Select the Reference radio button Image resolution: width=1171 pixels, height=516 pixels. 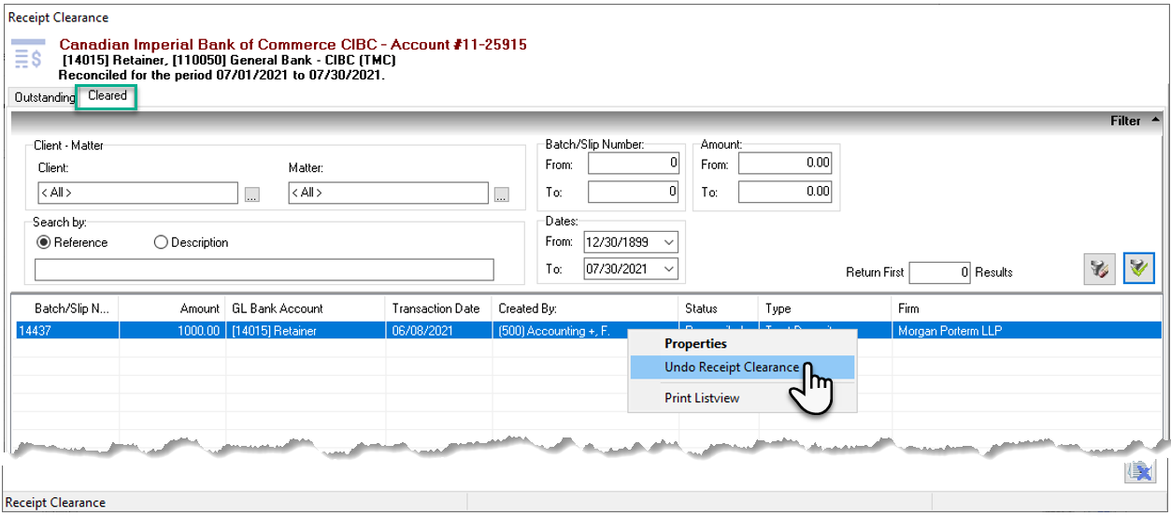pos(44,242)
